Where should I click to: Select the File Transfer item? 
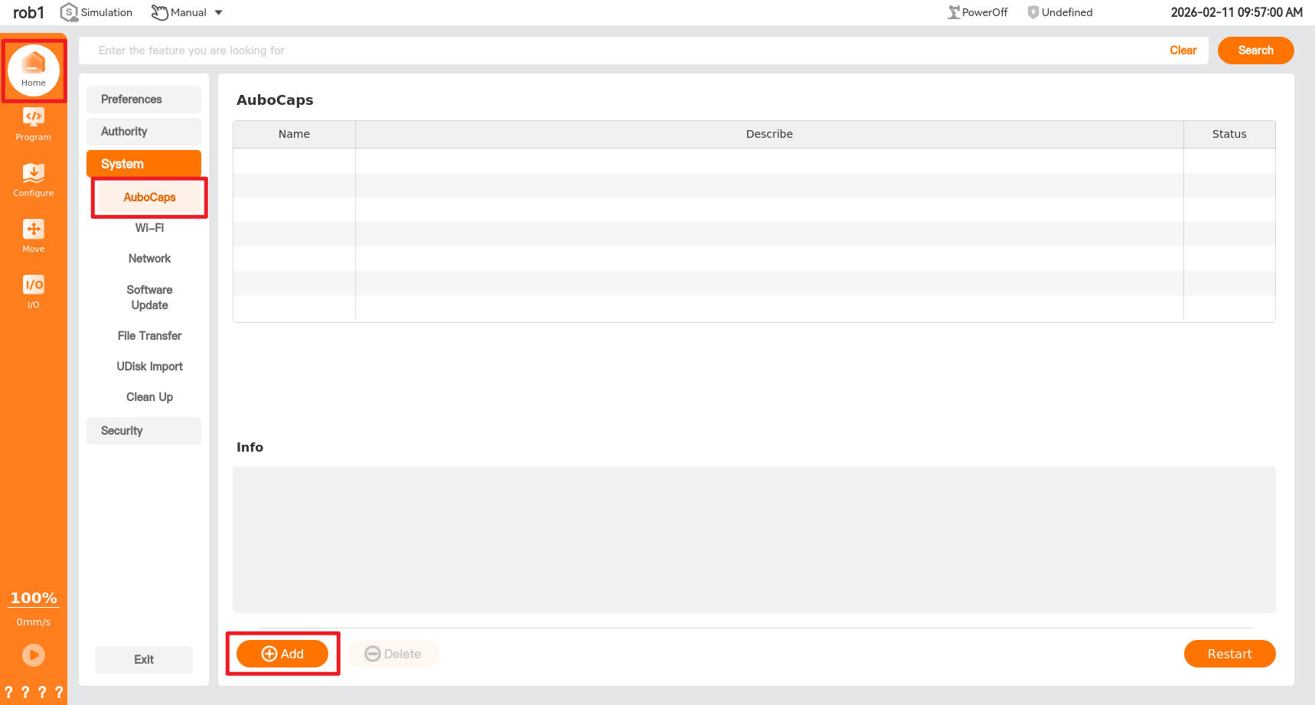[149, 336]
